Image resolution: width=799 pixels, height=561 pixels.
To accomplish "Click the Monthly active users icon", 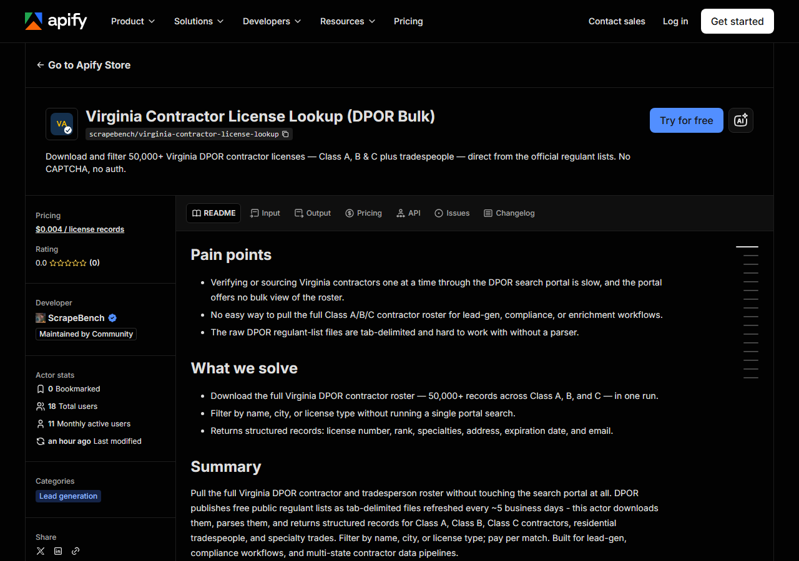I will (41, 424).
